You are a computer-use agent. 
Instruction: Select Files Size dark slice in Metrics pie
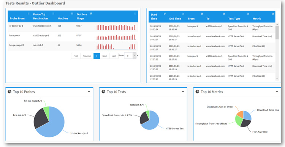tap(245, 123)
